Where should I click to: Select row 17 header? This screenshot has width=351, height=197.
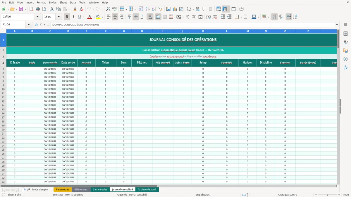3,117
